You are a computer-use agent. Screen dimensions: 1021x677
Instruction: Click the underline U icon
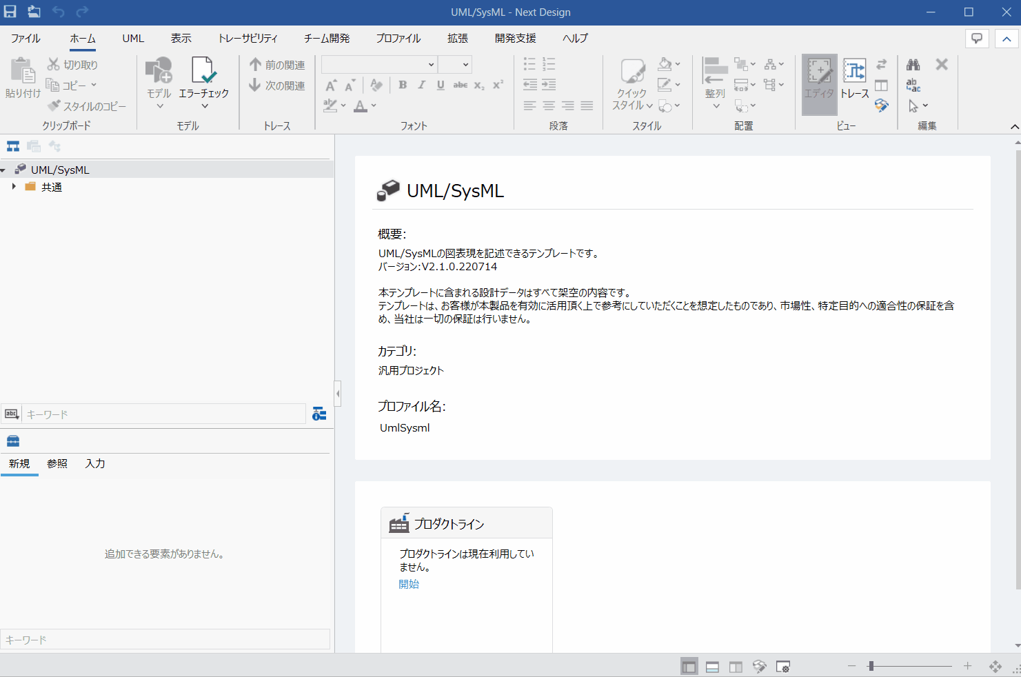point(441,85)
